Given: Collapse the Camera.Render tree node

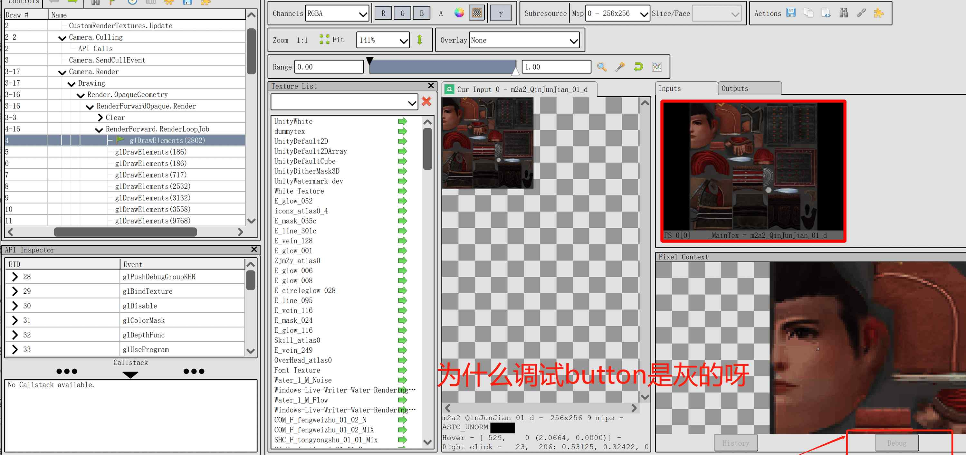Looking at the screenshot, I should (62, 72).
